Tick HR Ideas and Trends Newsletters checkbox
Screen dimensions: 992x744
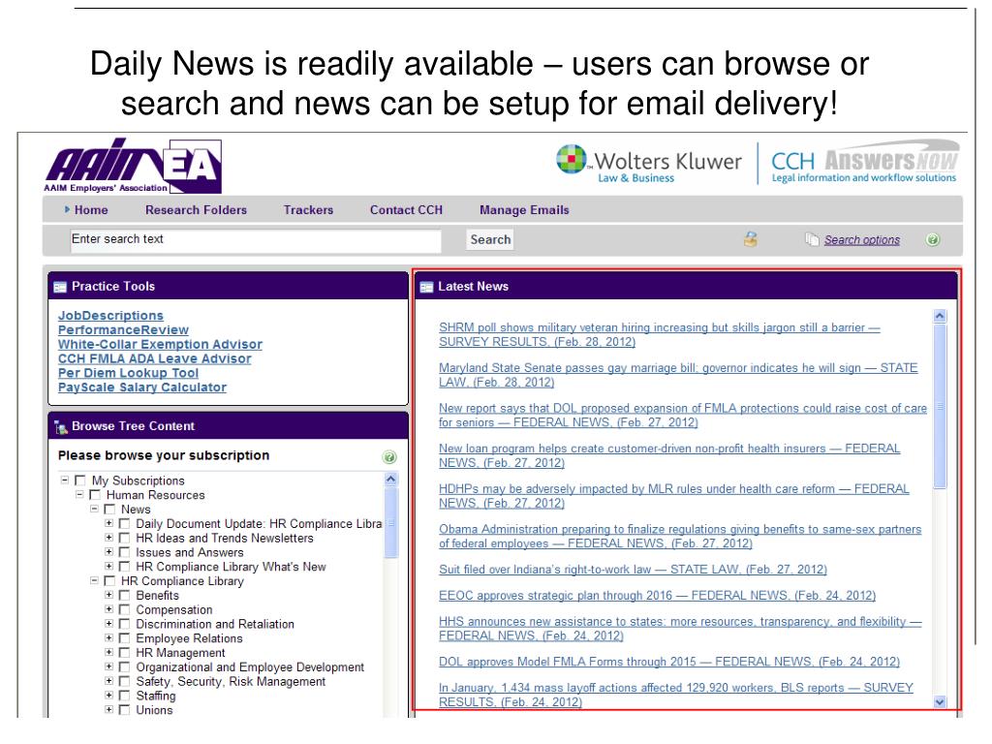[x=124, y=539]
